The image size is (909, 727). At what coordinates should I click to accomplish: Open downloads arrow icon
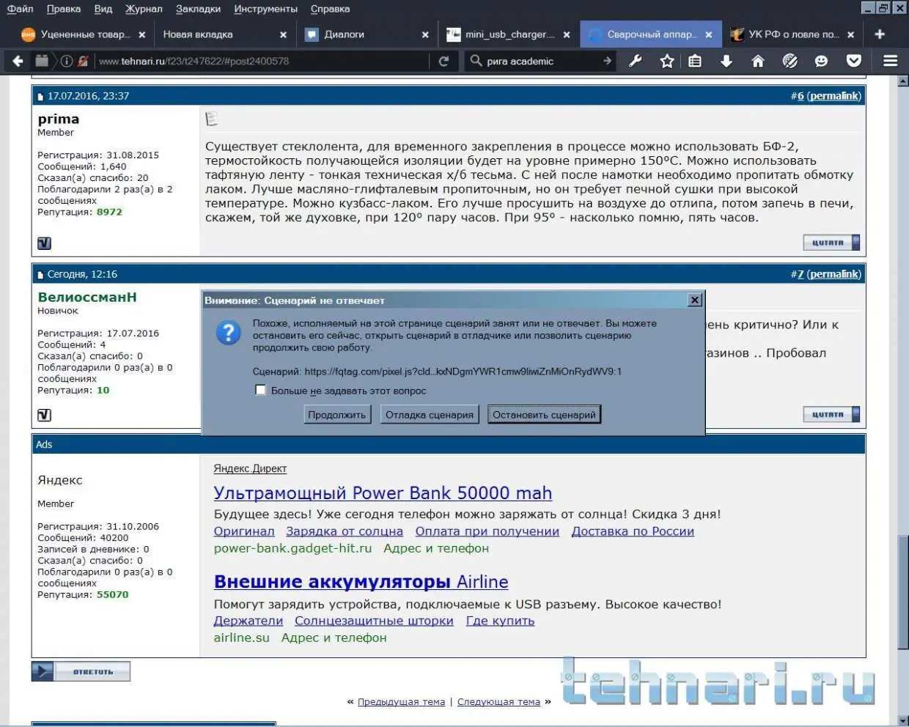point(726,61)
